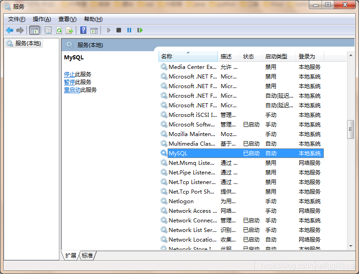Select the Network Connec... service
The width and height of the screenshot is (359, 274).
click(242, 221)
